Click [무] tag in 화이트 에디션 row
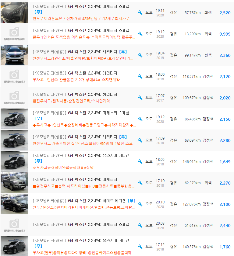This screenshot has width=234, height=256. coord(132,201)
